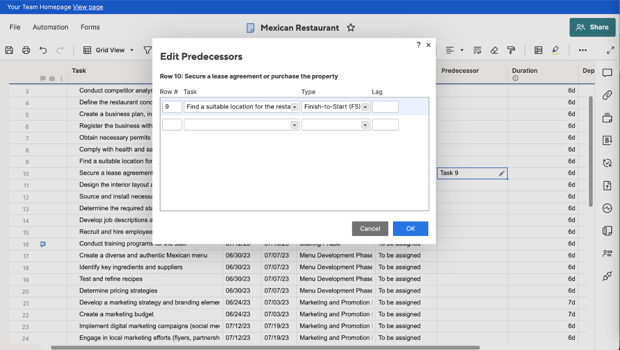The width and height of the screenshot is (620, 350).
Task: Apply formatting with the format painter
Action: [511, 50]
